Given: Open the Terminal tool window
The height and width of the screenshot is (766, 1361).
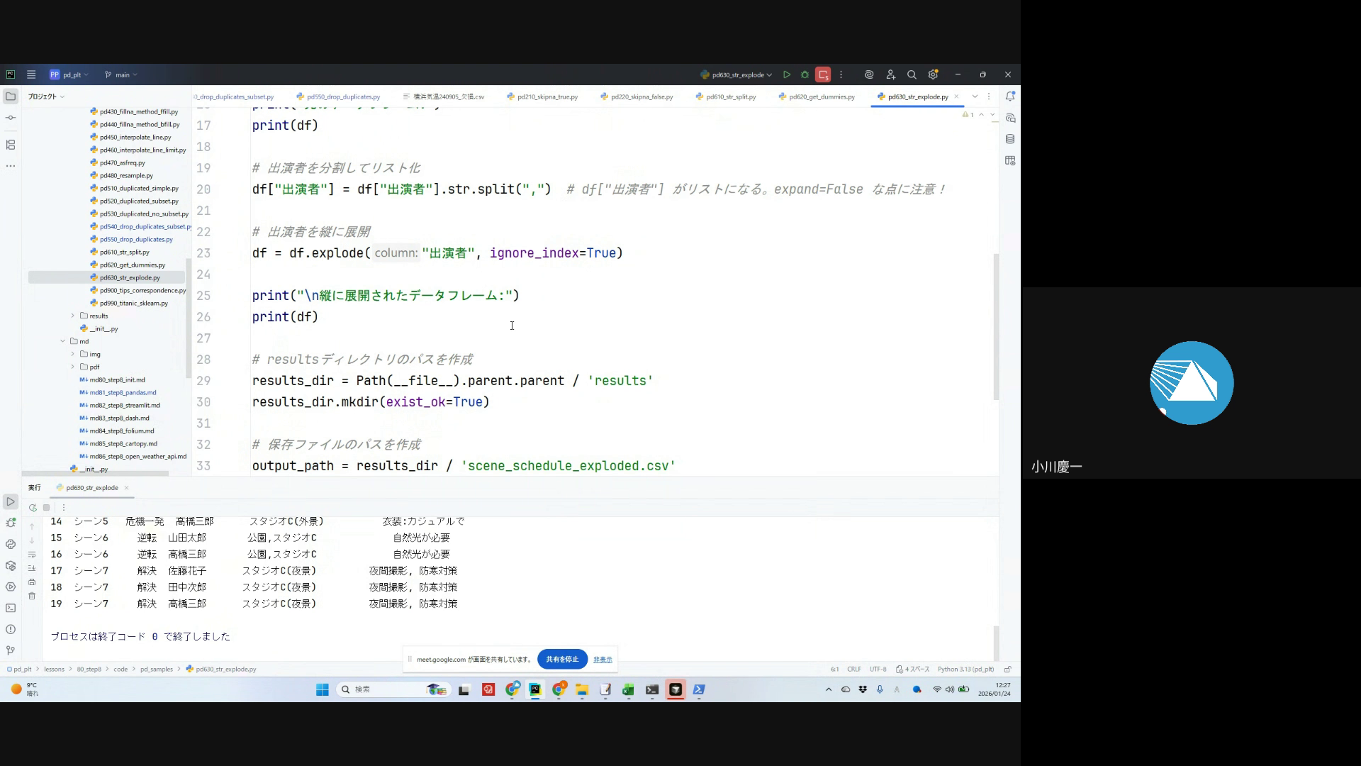Looking at the screenshot, I should pos(11,608).
